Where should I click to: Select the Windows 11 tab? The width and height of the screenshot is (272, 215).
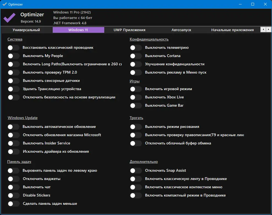tap(78, 30)
